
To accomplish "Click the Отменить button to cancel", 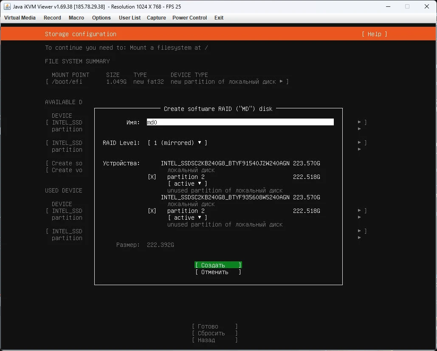I will point(218,272).
